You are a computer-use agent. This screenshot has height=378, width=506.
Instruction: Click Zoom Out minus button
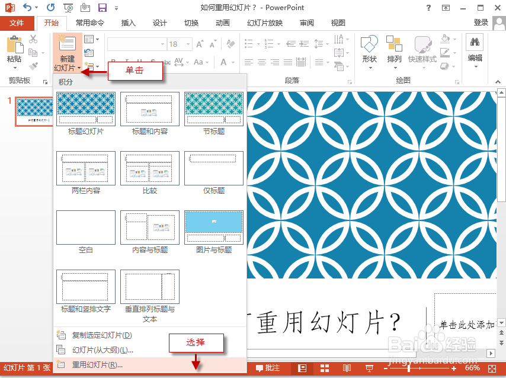click(385, 369)
